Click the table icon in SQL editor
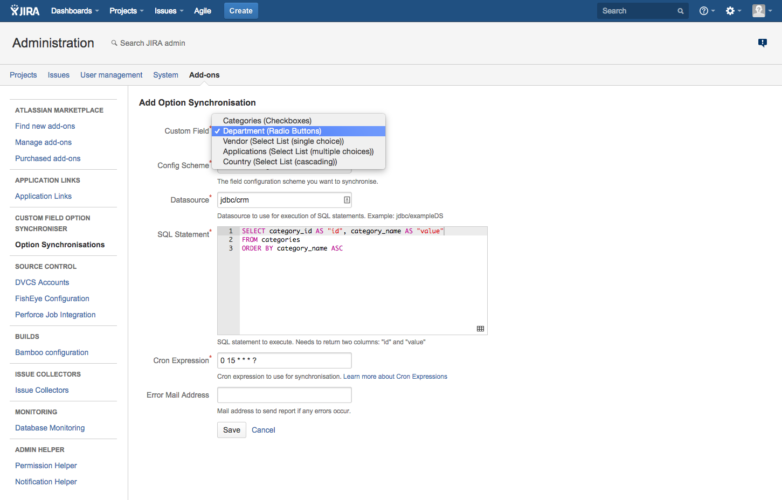This screenshot has height=500, width=782. tap(480, 329)
